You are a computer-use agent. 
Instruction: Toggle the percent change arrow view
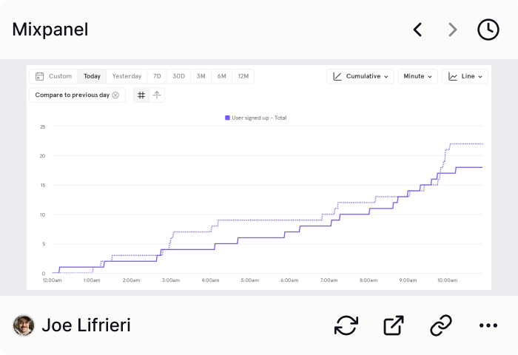(157, 95)
